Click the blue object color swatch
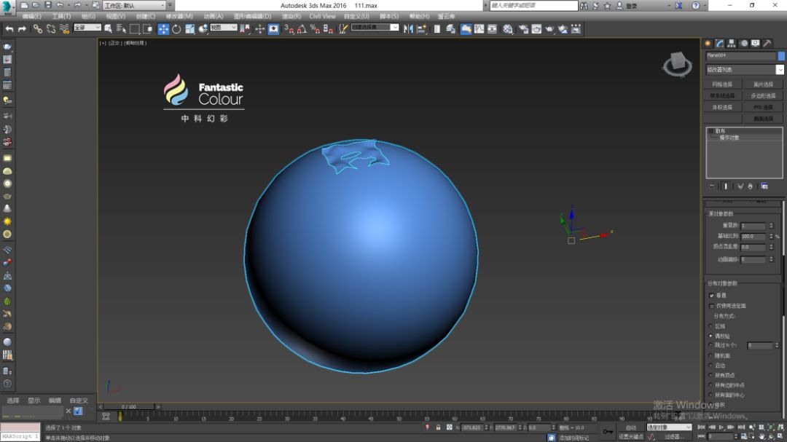 point(781,55)
